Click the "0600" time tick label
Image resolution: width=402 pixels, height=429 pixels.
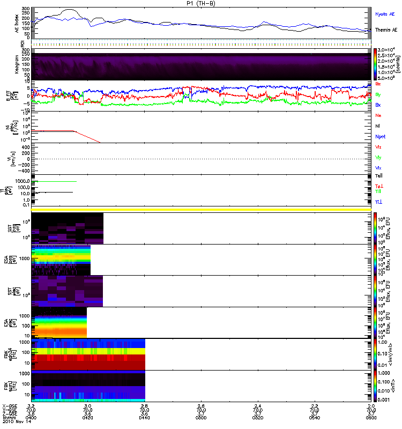pos(371,418)
